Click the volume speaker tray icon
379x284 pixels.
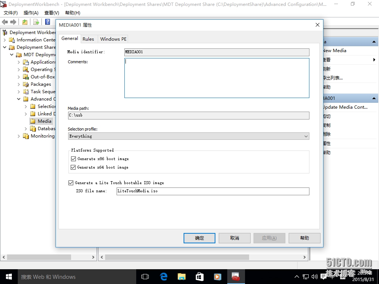tap(314, 277)
